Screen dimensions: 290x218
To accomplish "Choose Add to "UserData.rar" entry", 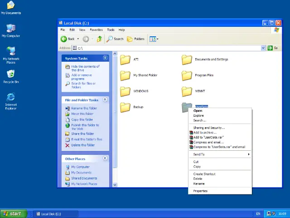I will pos(220,138).
